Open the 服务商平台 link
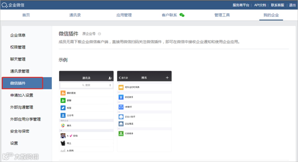The image size is (298, 162). click(241, 5)
